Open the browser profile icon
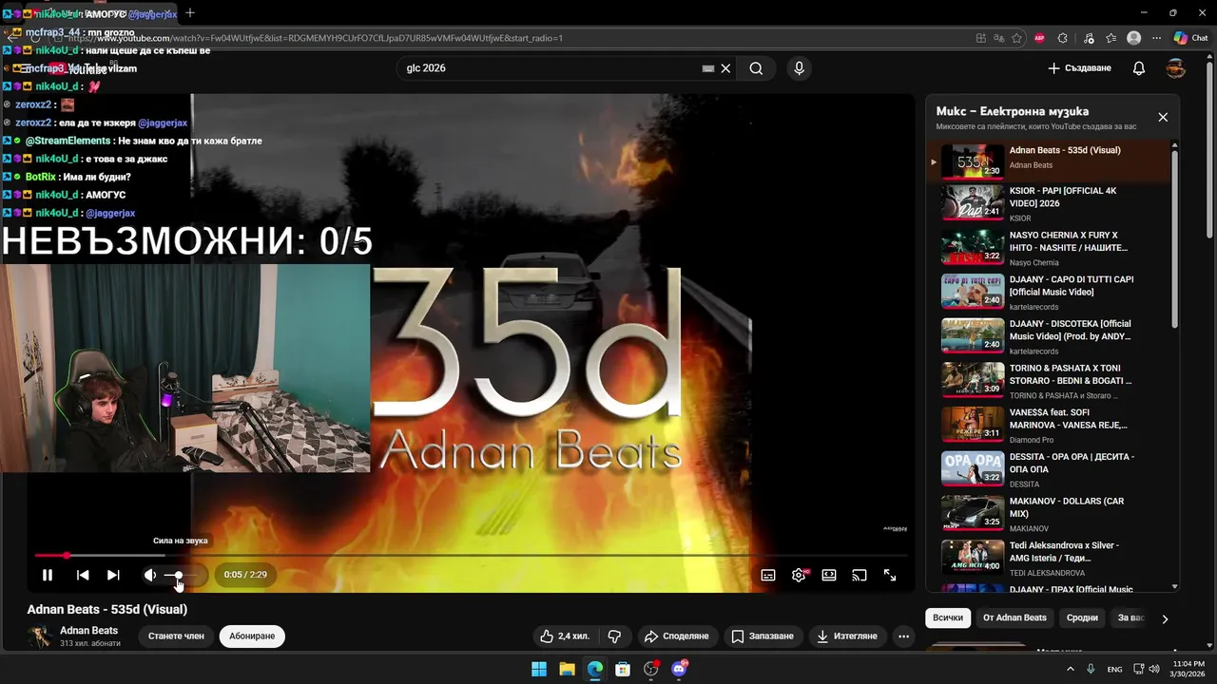 1133,38
